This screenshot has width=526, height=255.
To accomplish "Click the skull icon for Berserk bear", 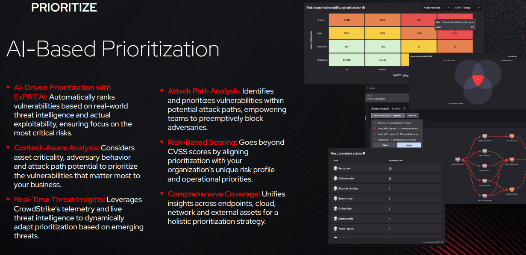I will (335, 199).
